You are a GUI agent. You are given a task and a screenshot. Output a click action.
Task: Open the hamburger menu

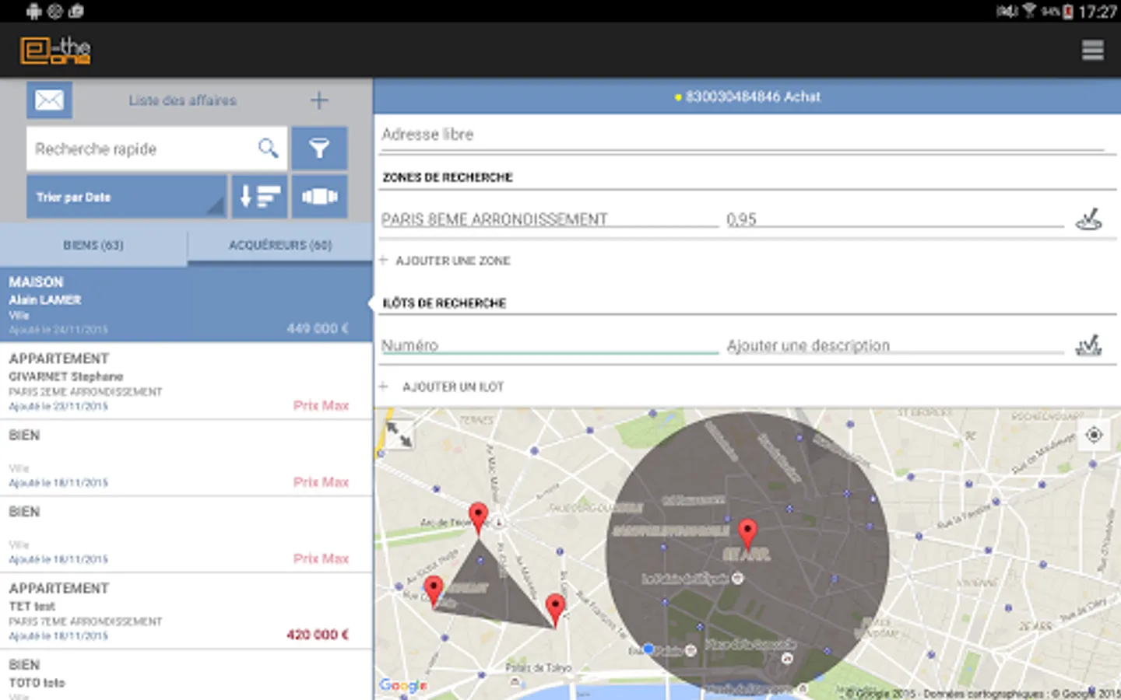click(x=1092, y=50)
